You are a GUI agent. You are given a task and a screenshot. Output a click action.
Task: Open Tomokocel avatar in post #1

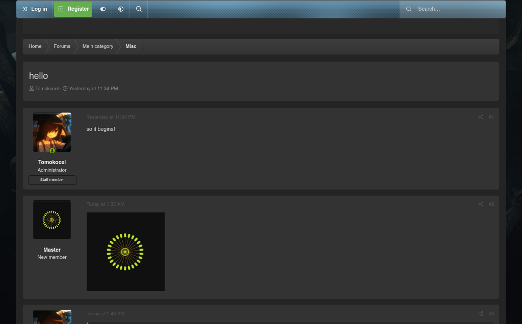(52, 132)
